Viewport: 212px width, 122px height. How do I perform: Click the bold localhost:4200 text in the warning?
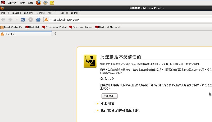[147, 64]
